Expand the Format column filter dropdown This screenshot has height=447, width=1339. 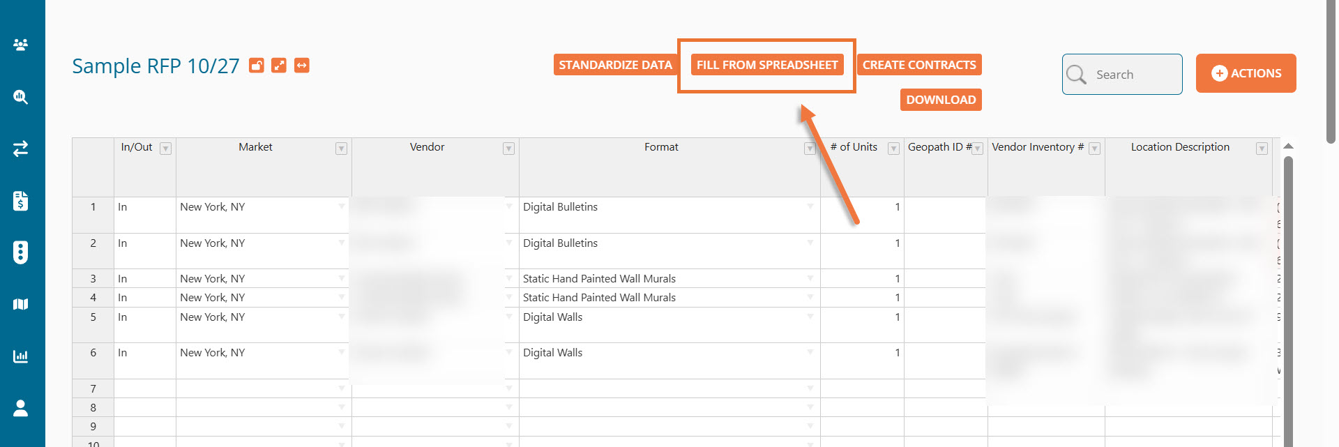click(x=810, y=149)
